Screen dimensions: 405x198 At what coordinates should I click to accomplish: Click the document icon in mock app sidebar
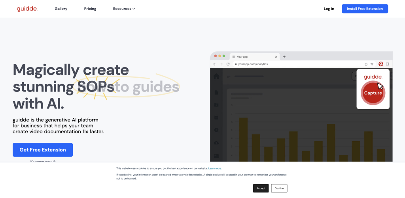[x=216, y=92]
